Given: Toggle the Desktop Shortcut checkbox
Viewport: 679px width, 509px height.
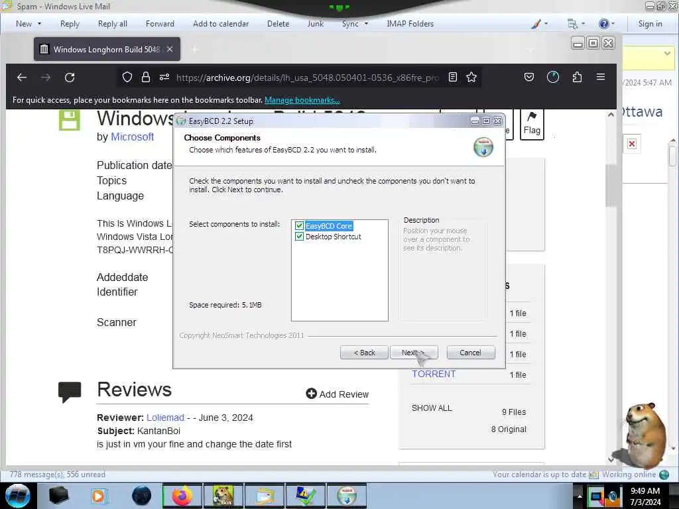Looking at the screenshot, I should 299,237.
